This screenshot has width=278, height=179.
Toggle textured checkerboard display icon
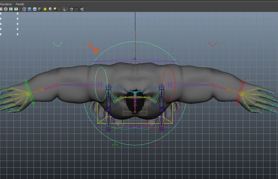pos(40,9)
